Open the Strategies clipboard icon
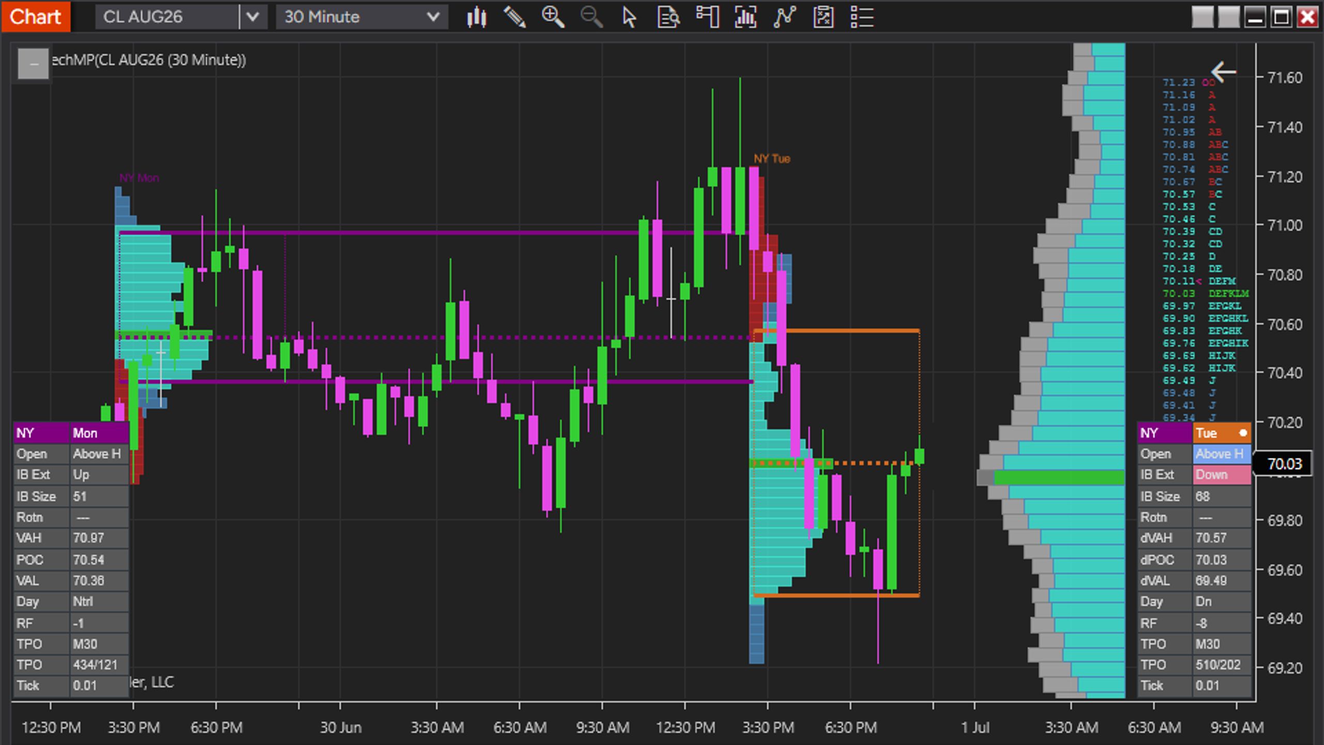1324x745 pixels. click(823, 17)
